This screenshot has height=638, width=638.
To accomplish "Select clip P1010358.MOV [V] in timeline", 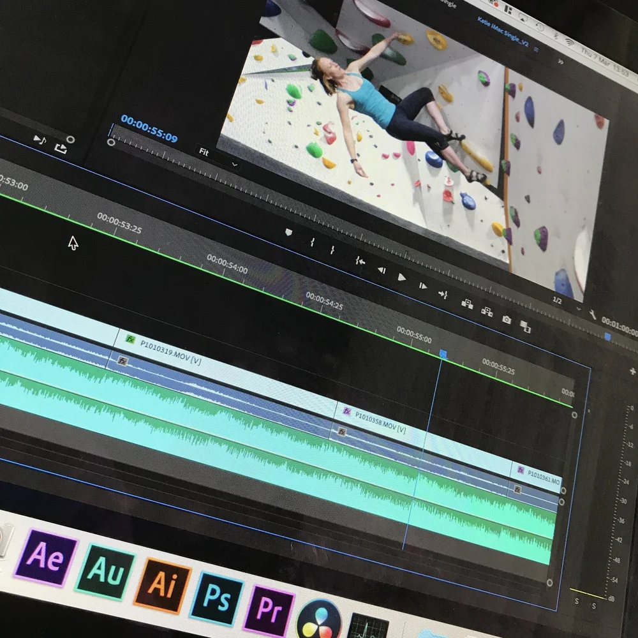I will click(424, 440).
